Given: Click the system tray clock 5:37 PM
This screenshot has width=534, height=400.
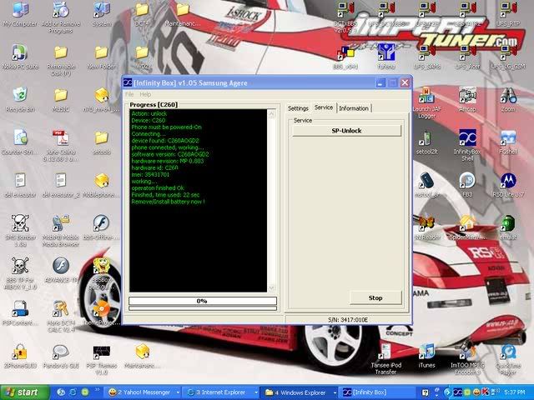Looking at the screenshot, I should (514, 392).
